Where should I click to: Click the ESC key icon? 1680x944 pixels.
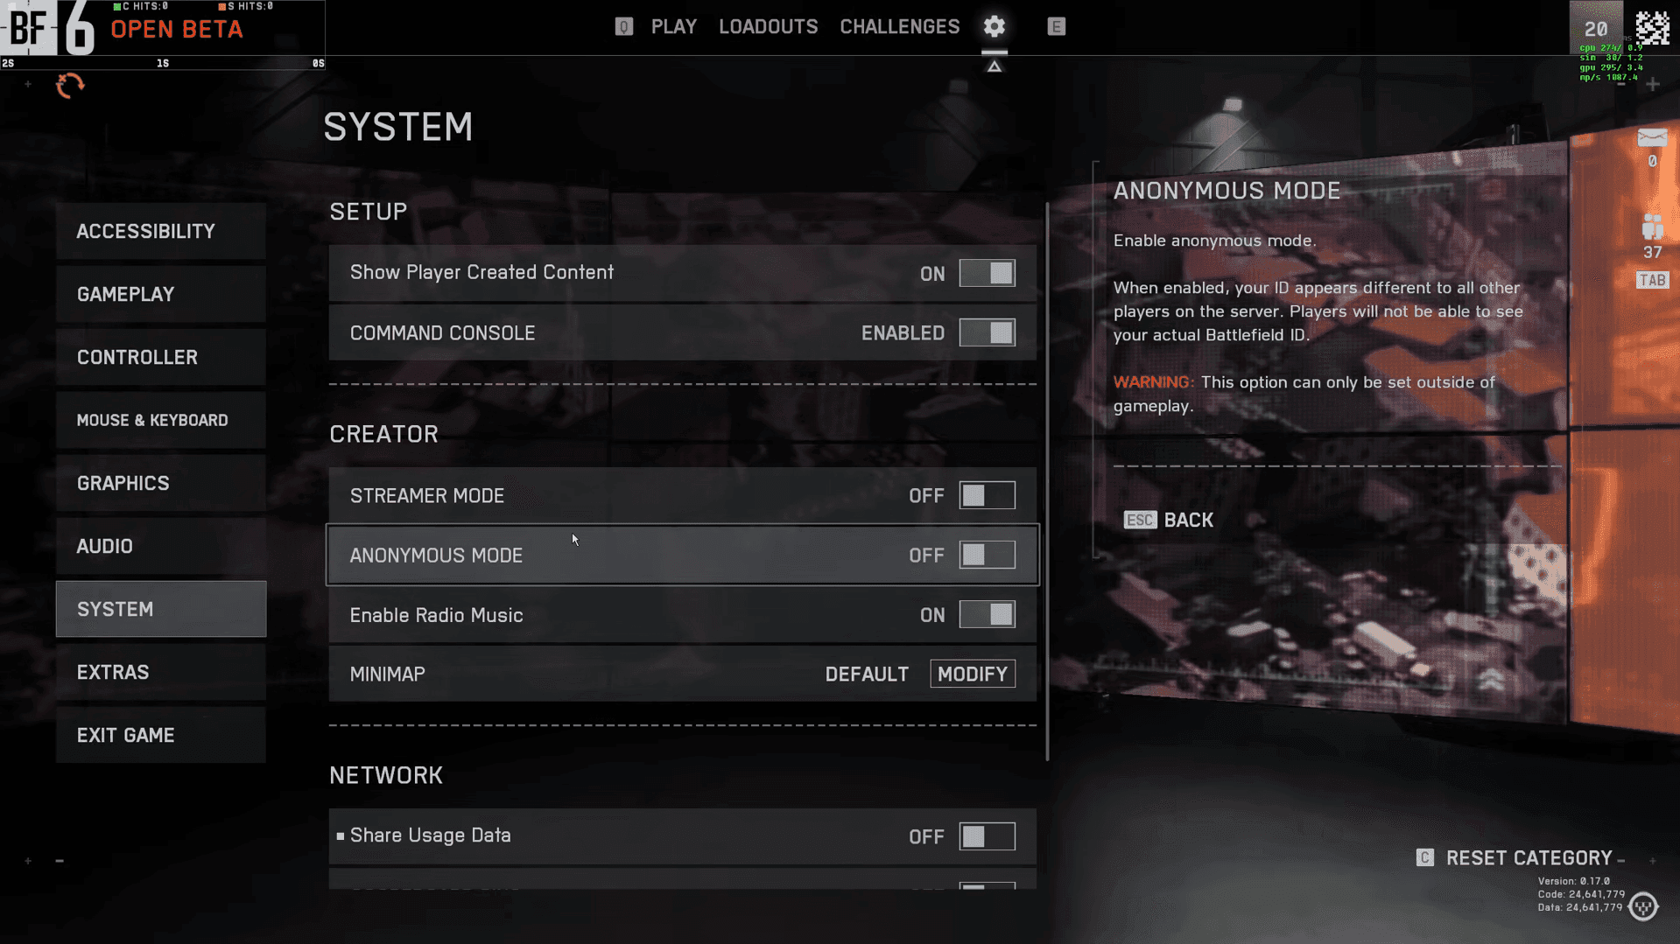point(1140,520)
